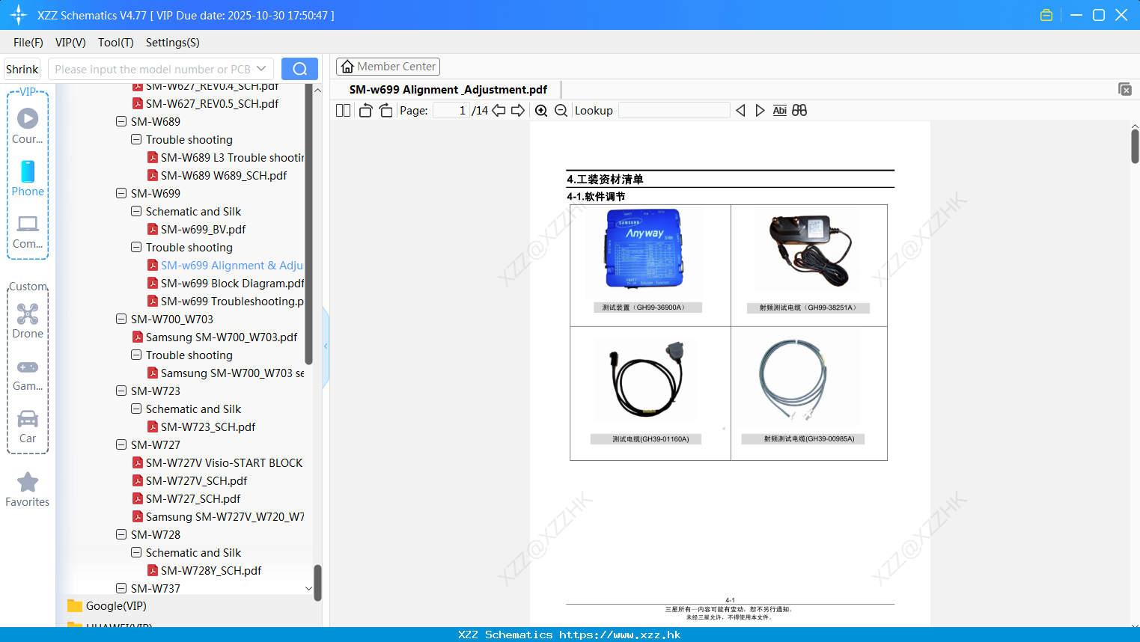Screen dimensions: 1140x642
Task: Open the File(F) menu
Action: pyautogui.click(x=28, y=43)
